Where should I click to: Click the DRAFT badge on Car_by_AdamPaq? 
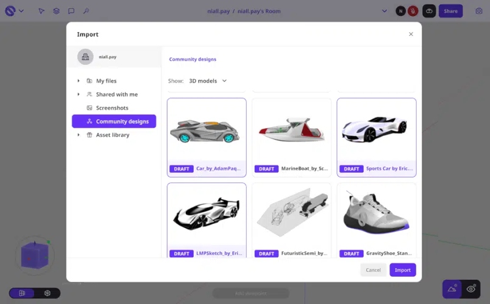point(182,168)
